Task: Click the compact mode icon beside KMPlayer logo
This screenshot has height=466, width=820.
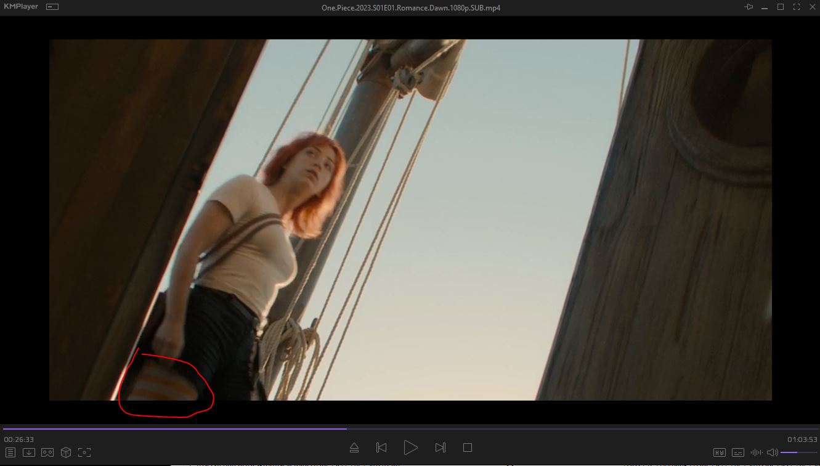Action: tap(52, 7)
